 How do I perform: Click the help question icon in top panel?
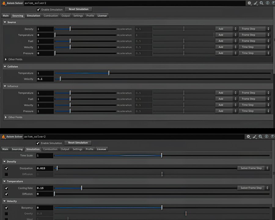(273, 3)
